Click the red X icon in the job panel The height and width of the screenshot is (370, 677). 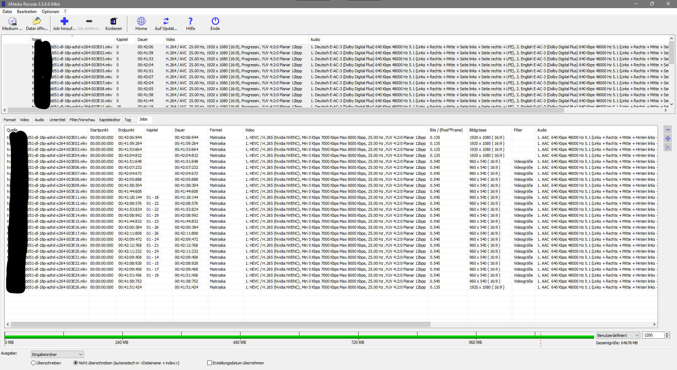668,147
